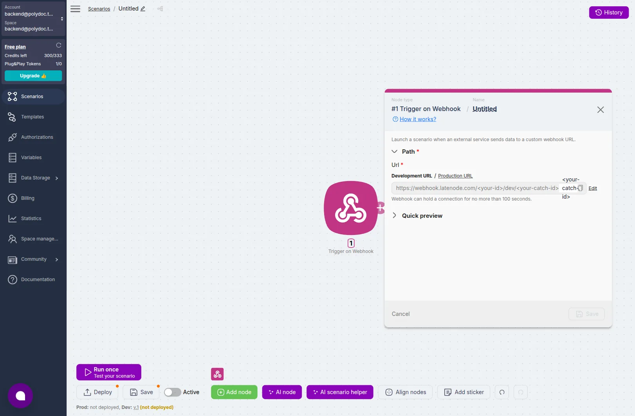This screenshot has width=635, height=416.
Task: Expand the Quick preview section
Action: 395,215
